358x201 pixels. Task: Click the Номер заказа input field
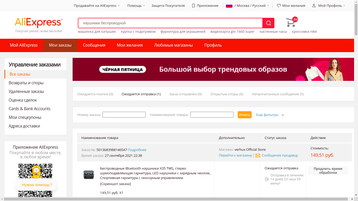click(x=124, y=115)
